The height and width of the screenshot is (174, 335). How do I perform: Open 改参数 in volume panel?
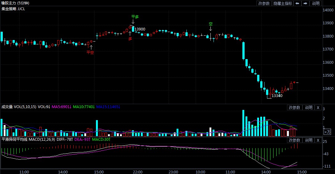pos(294,107)
